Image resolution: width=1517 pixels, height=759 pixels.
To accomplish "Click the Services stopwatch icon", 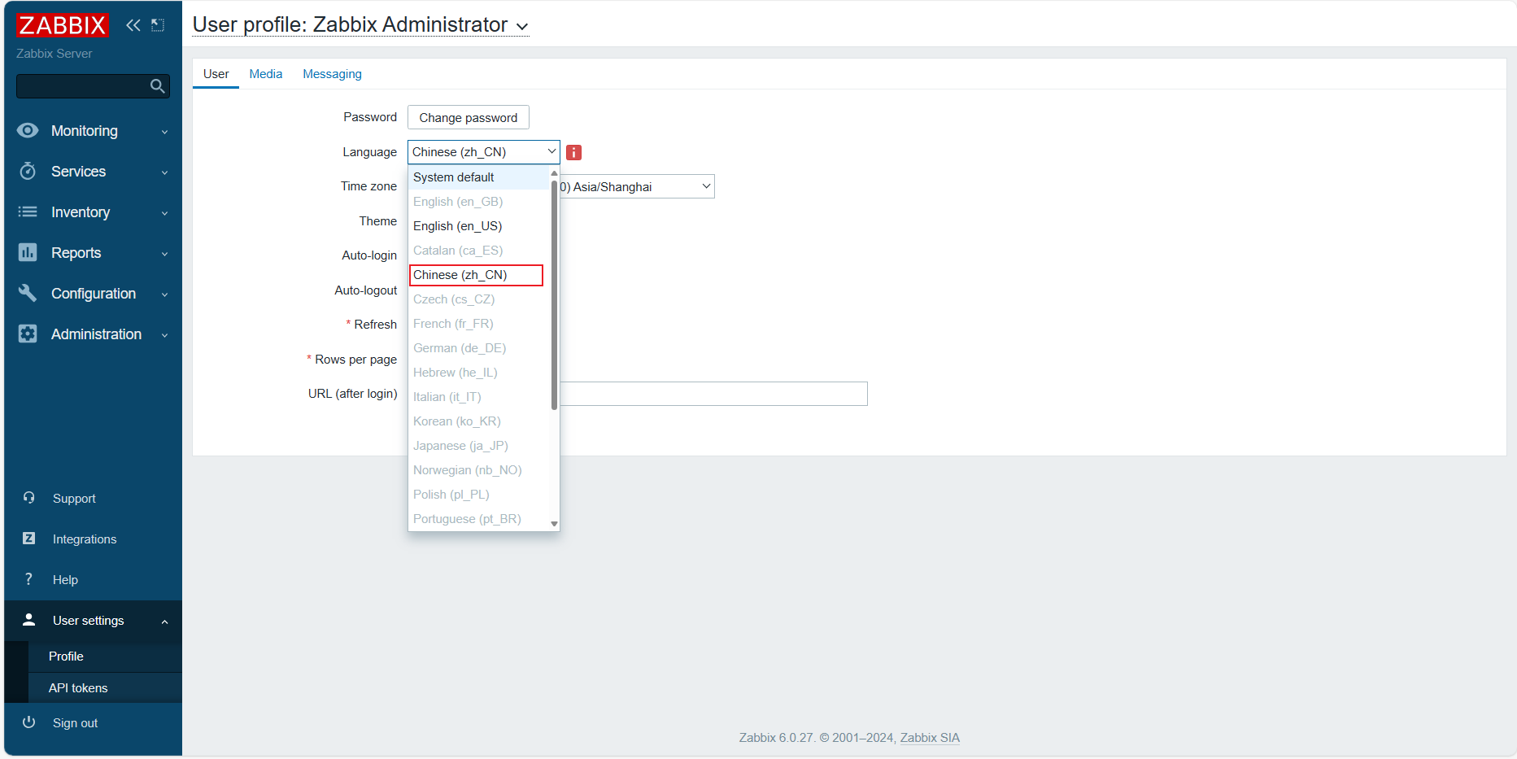I will click(28, 171).
